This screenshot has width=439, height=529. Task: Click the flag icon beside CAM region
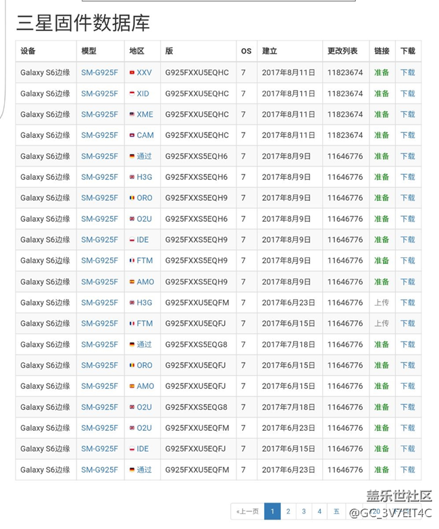[132, 135]
